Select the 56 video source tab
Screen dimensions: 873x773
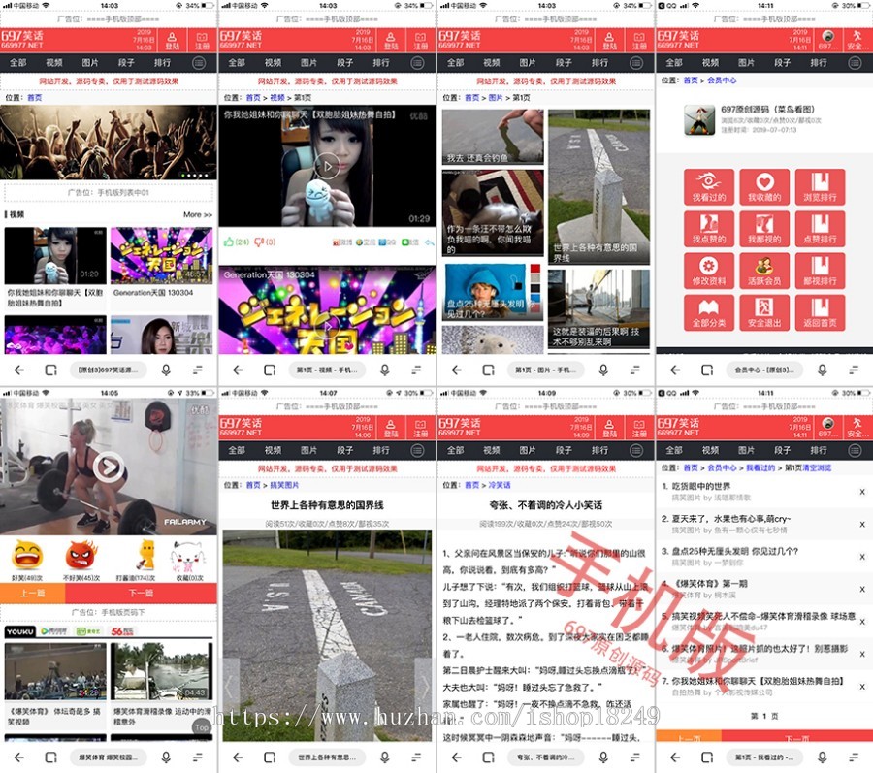[x=122, y=631]
